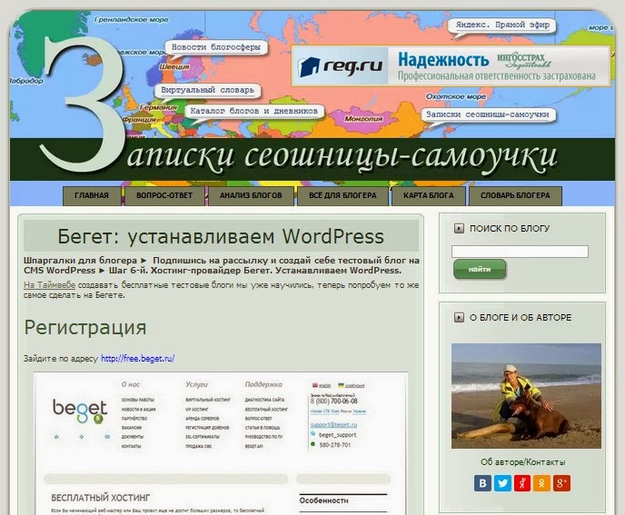The image size is (625, 515).
Task: Click Шпаргалки для блогера breadcrumb
Action: pyautogui.click(x=80, y=261)
